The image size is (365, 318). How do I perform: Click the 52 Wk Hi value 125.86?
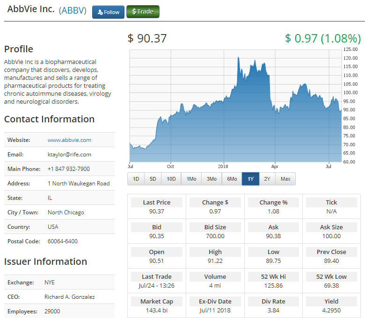pyautogui.click(x=273, y=286)
